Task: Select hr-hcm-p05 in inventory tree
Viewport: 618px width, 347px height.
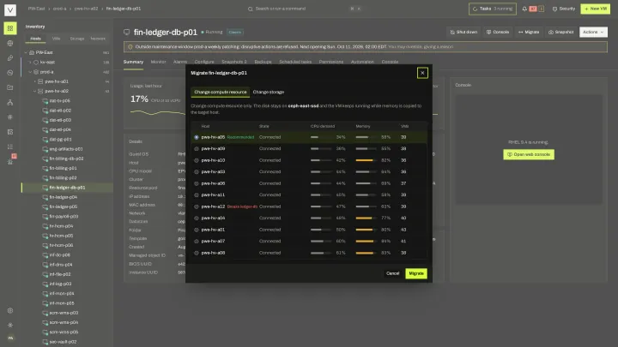Action: (61, 236)
